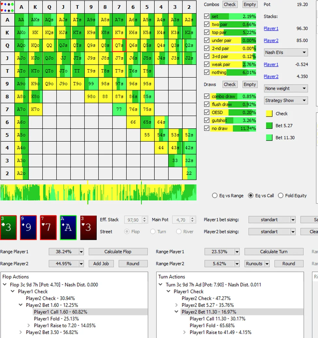Click the 9 of diamonds board card
The height and width of the screenshot is (338, 318).
point(28,227)
